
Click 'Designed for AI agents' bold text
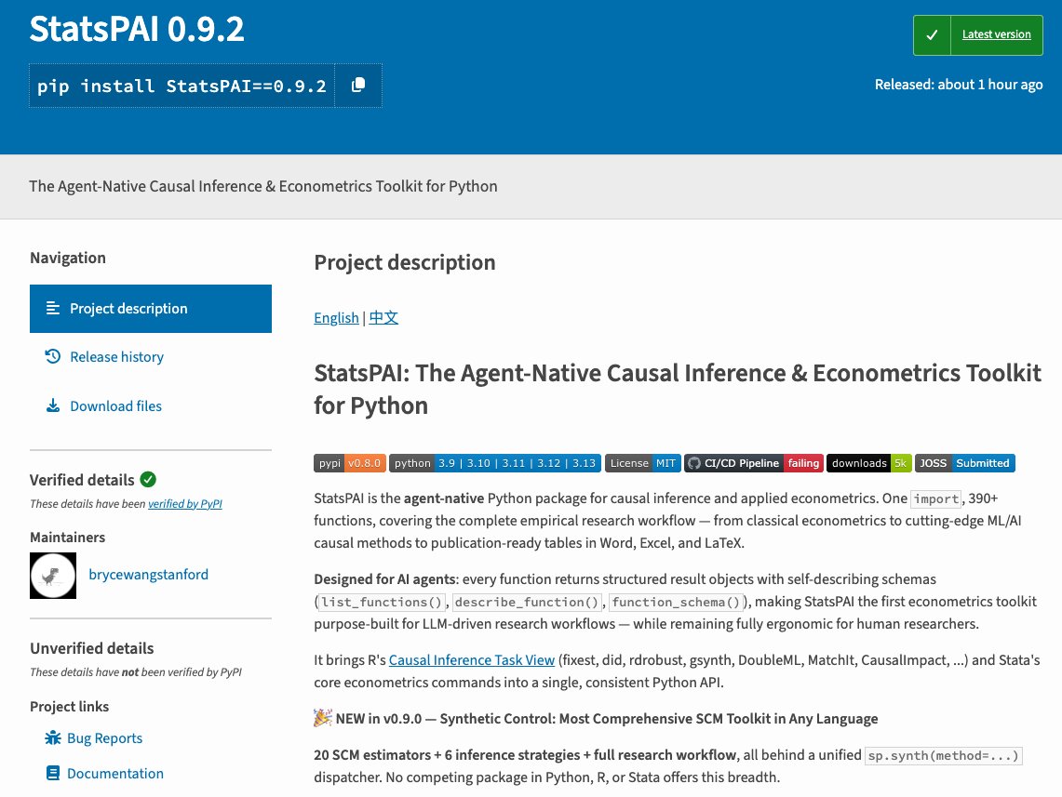[x=384, y=579]
